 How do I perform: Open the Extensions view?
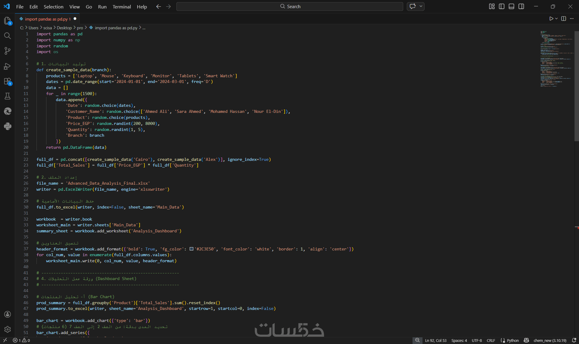[x=8, y=81]
